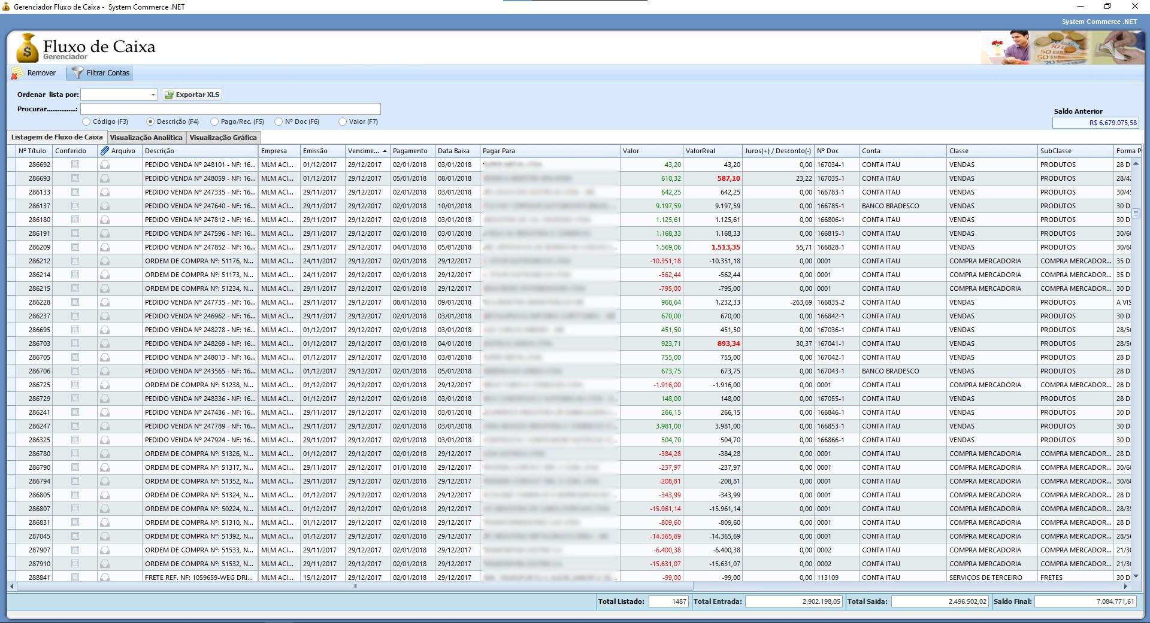
Task: Select the Valor (F7) search option
Action: coord(343,121)
